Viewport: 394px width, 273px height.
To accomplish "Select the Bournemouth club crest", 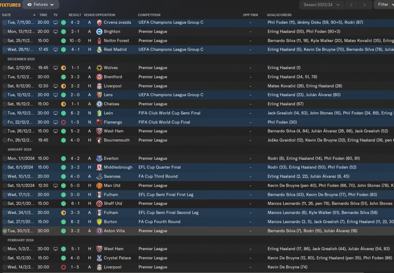I will pyautogui.click(x=99, y=140).
